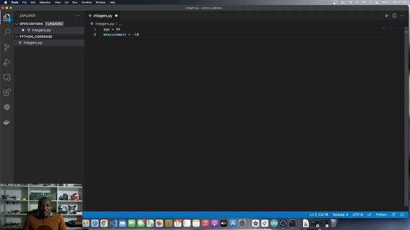Open Arduino IDE from the Dock
Screen dimensions: 410x230
274,223
